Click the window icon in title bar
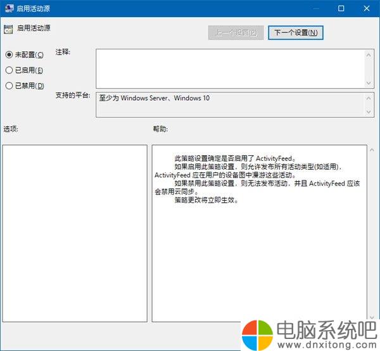 (9, 8)
